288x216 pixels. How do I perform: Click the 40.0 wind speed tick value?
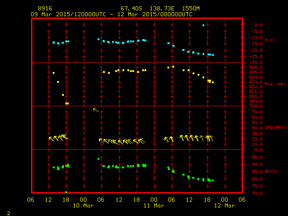tap(257, 128)
